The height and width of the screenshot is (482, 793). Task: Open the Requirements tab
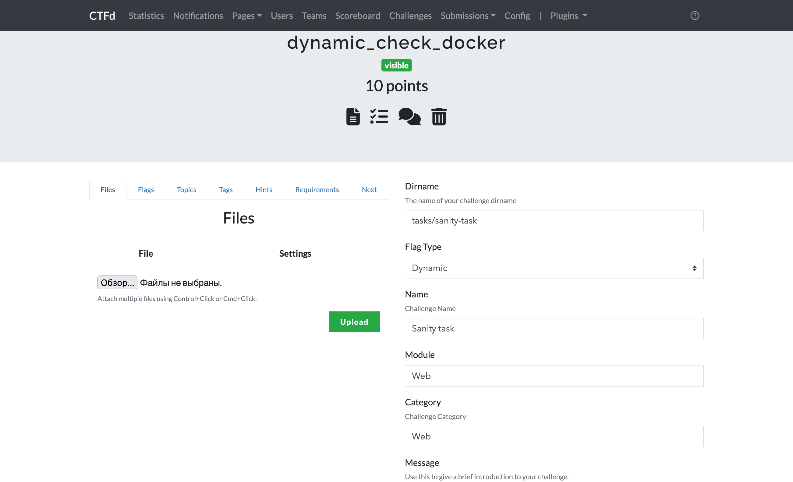tap(317, 189)
